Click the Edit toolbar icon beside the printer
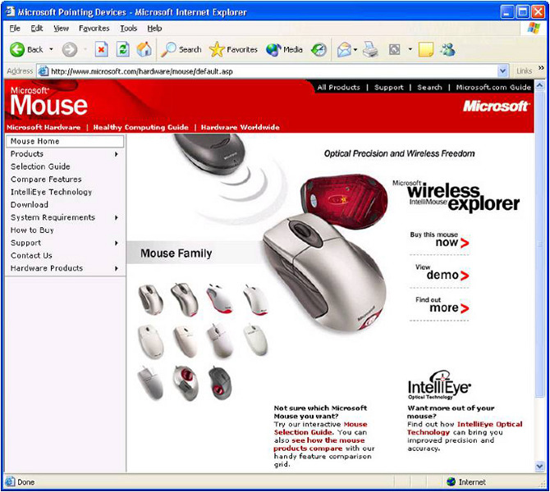 (395, 50)
